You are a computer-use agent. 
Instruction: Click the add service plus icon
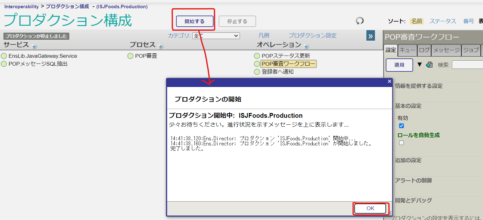coord(34,47)
